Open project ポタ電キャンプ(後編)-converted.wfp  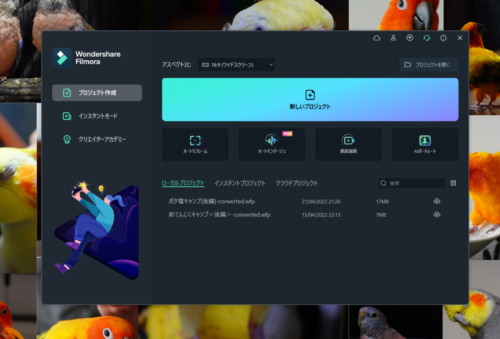[x=212, y=202]
